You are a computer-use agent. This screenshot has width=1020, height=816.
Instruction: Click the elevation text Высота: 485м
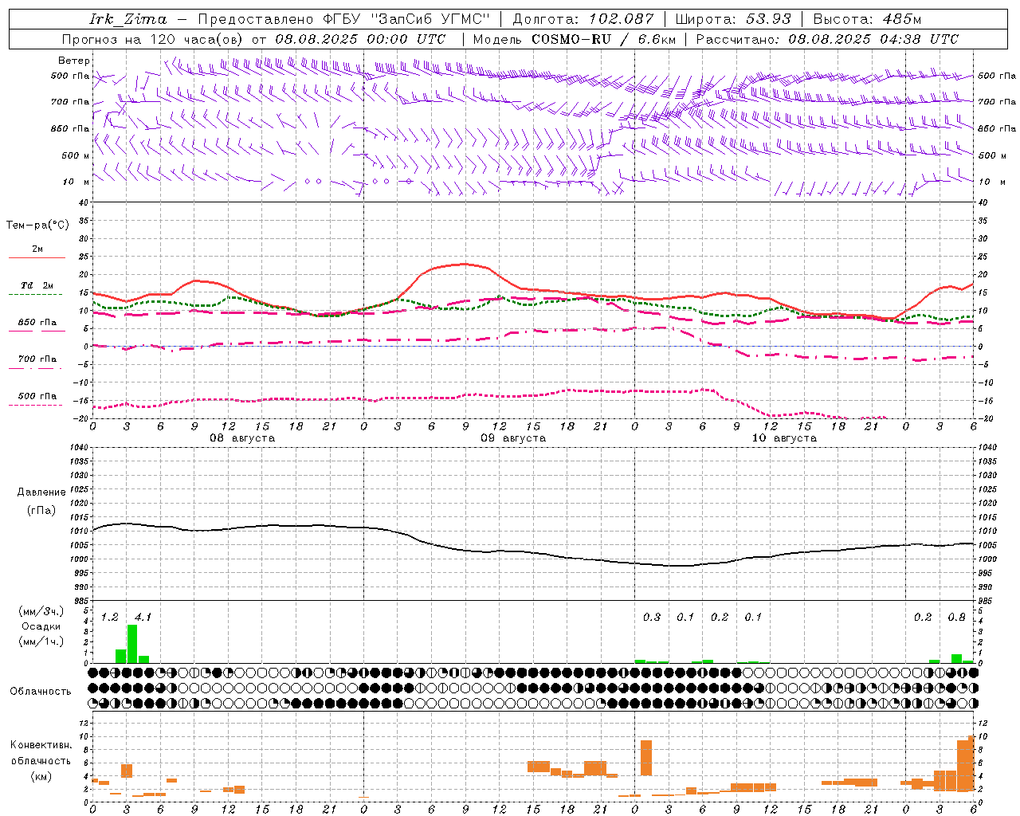pos(868,19)
